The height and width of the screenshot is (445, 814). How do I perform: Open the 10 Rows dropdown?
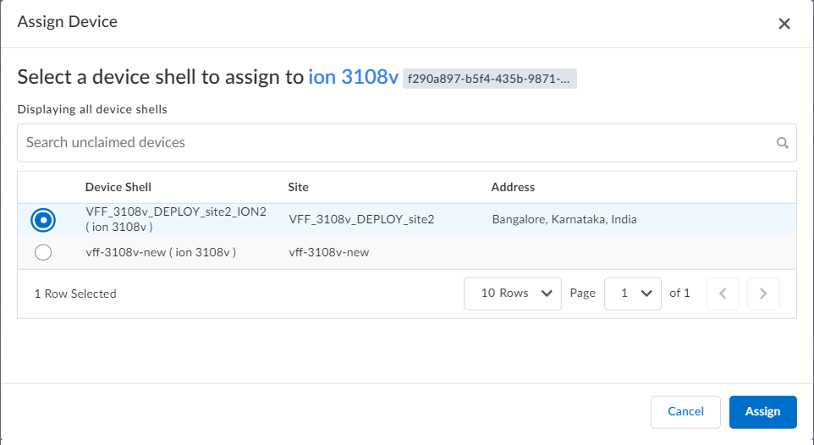(513, 294)
